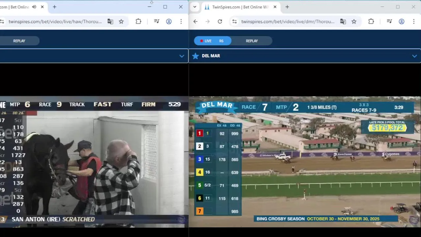Image resolution: width=421 pixels, height=237 pixels.
Task: Open Chrome menu in right window
Action: pos(414,21)
